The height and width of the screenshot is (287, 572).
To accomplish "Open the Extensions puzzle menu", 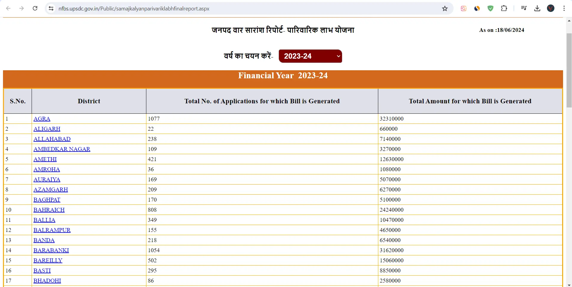I will point(504,8).
